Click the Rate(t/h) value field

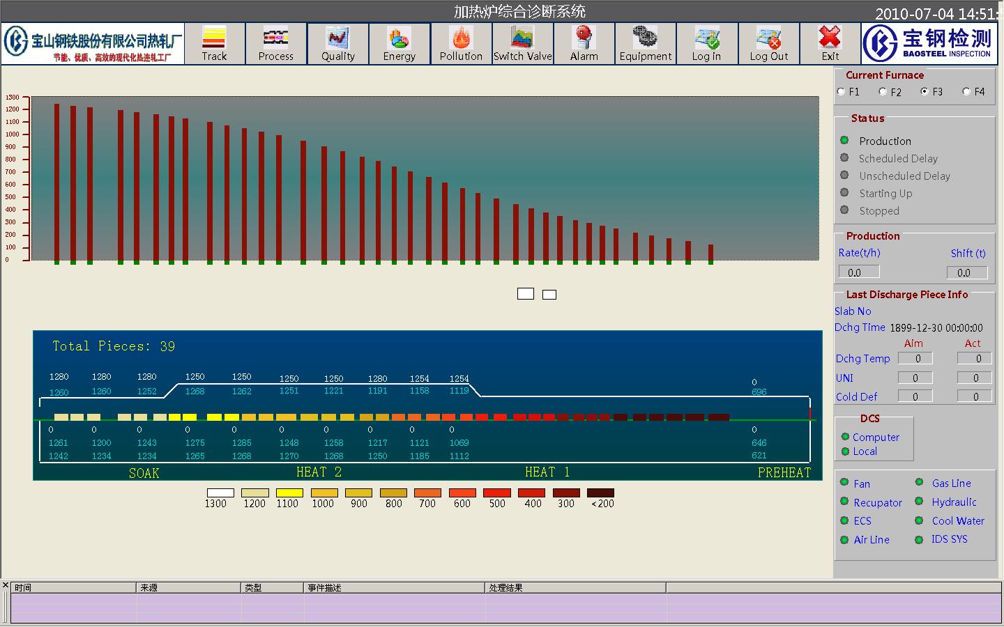pos(859,272)
